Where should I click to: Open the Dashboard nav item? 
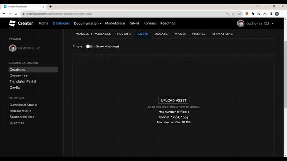[x=61, y=23]
